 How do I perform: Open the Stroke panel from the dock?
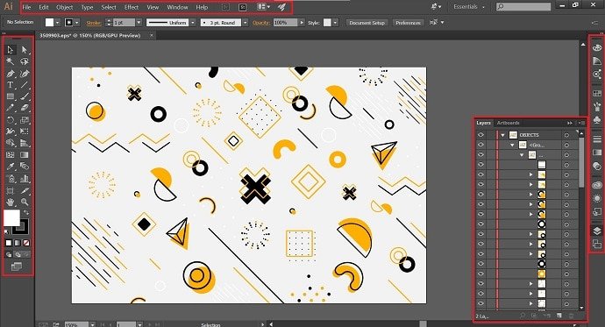(597, 139)
